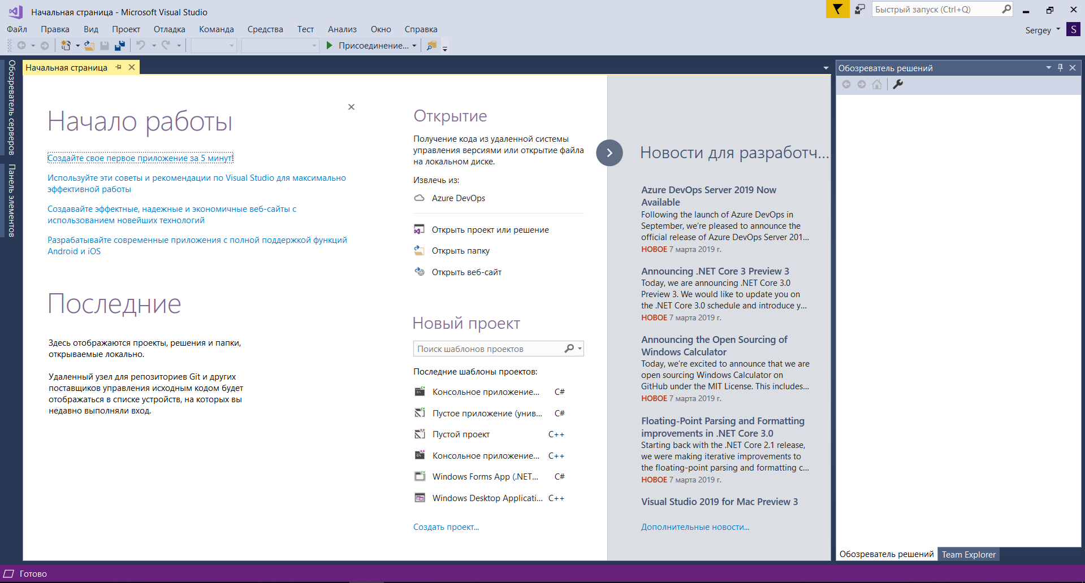Open the Solution Explorer window position dropdown
Viewport: 1085px width, 583px height.
tap(1048, 68)
